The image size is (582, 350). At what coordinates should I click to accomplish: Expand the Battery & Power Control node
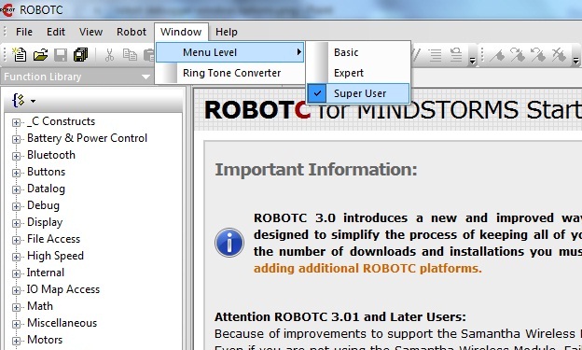(16, 139)
